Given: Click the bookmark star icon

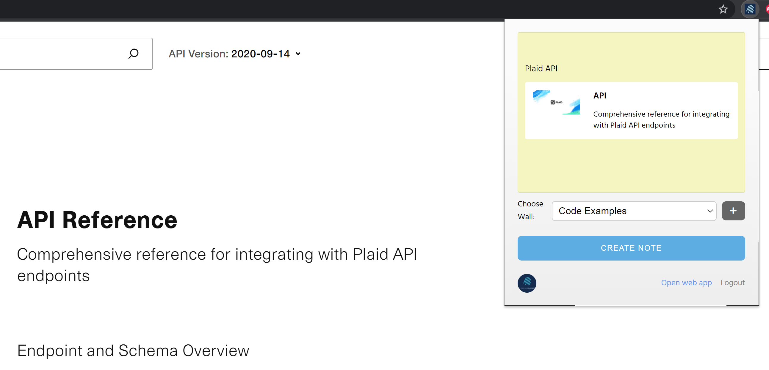Looking at the screenshot, I should (x=723, y=9).
